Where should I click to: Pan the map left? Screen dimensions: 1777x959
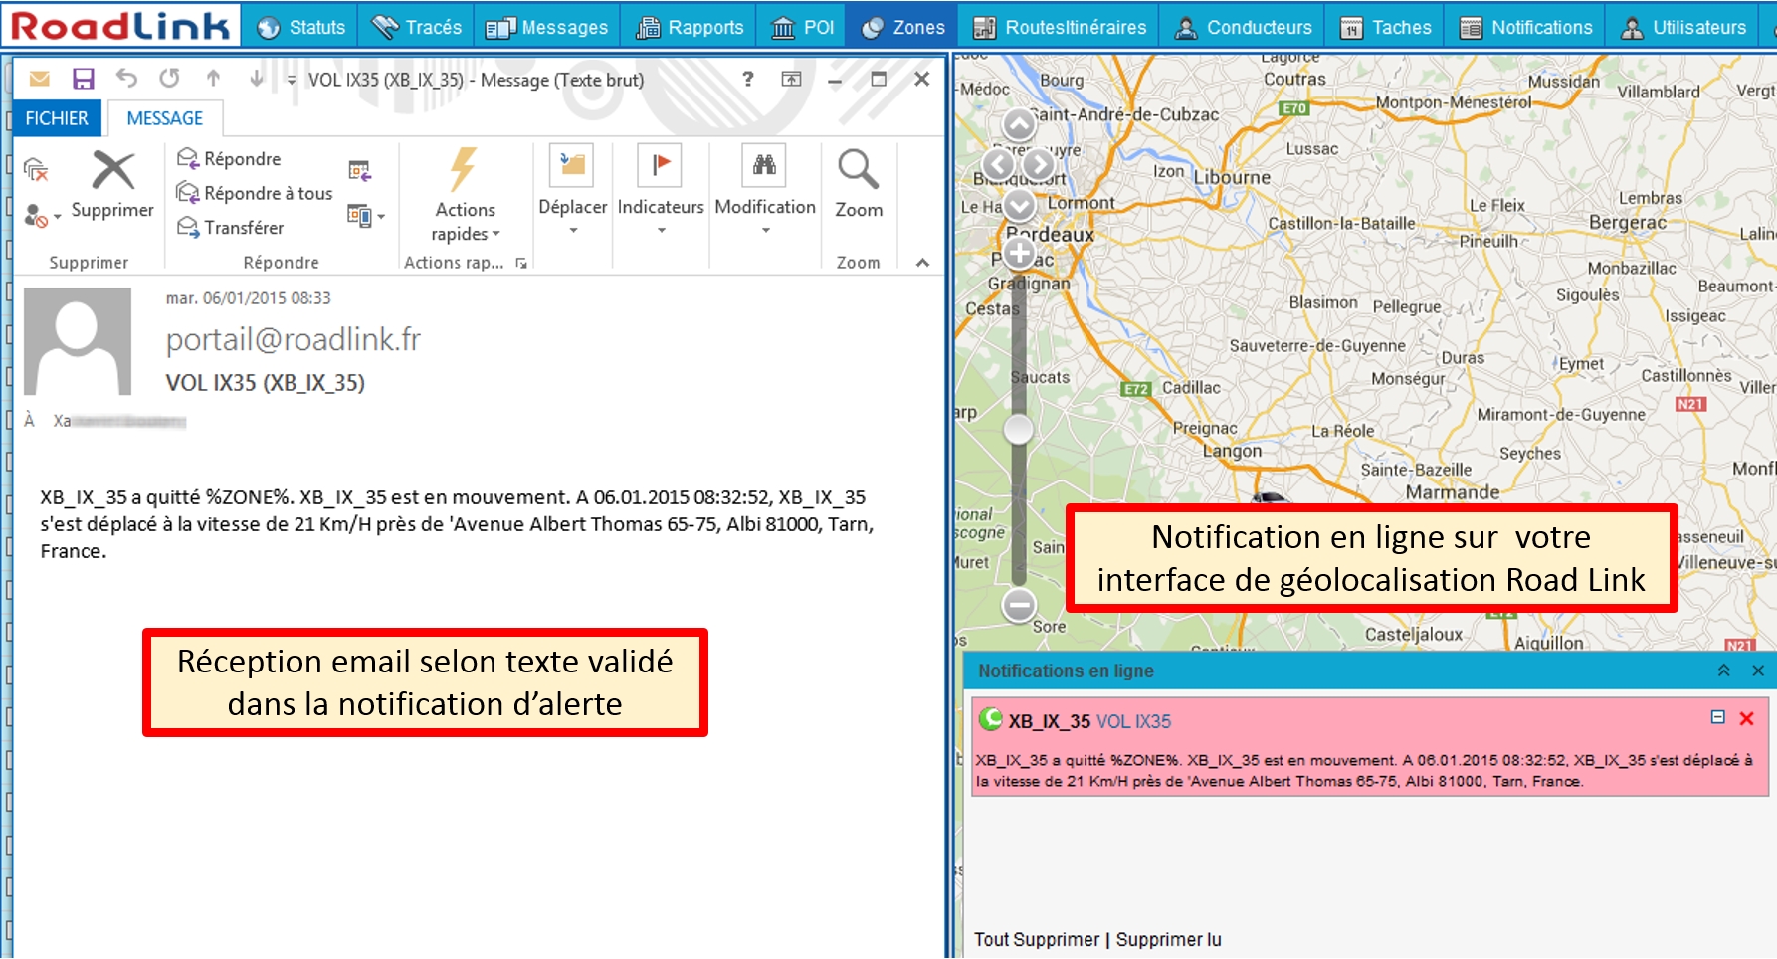pos(998,164)
